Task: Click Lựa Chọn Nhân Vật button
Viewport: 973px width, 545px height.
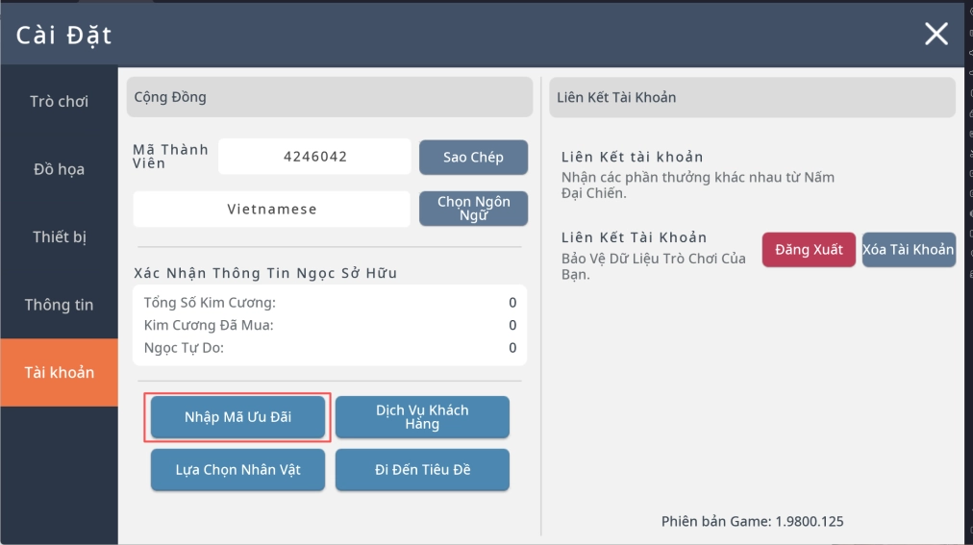Action: click(237, 470)
